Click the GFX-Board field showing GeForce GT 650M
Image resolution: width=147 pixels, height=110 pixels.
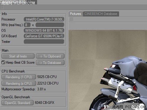(44, 36)
